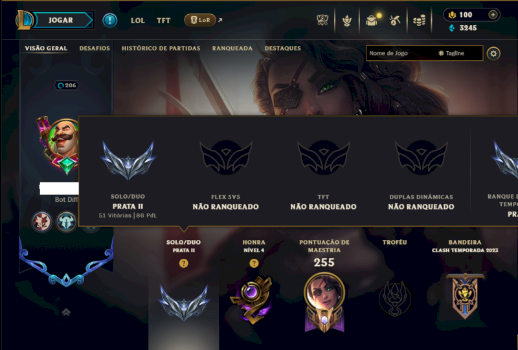
Task: Open the HISTÓRICO DE PARTIDAS tab
Action: 161,49
